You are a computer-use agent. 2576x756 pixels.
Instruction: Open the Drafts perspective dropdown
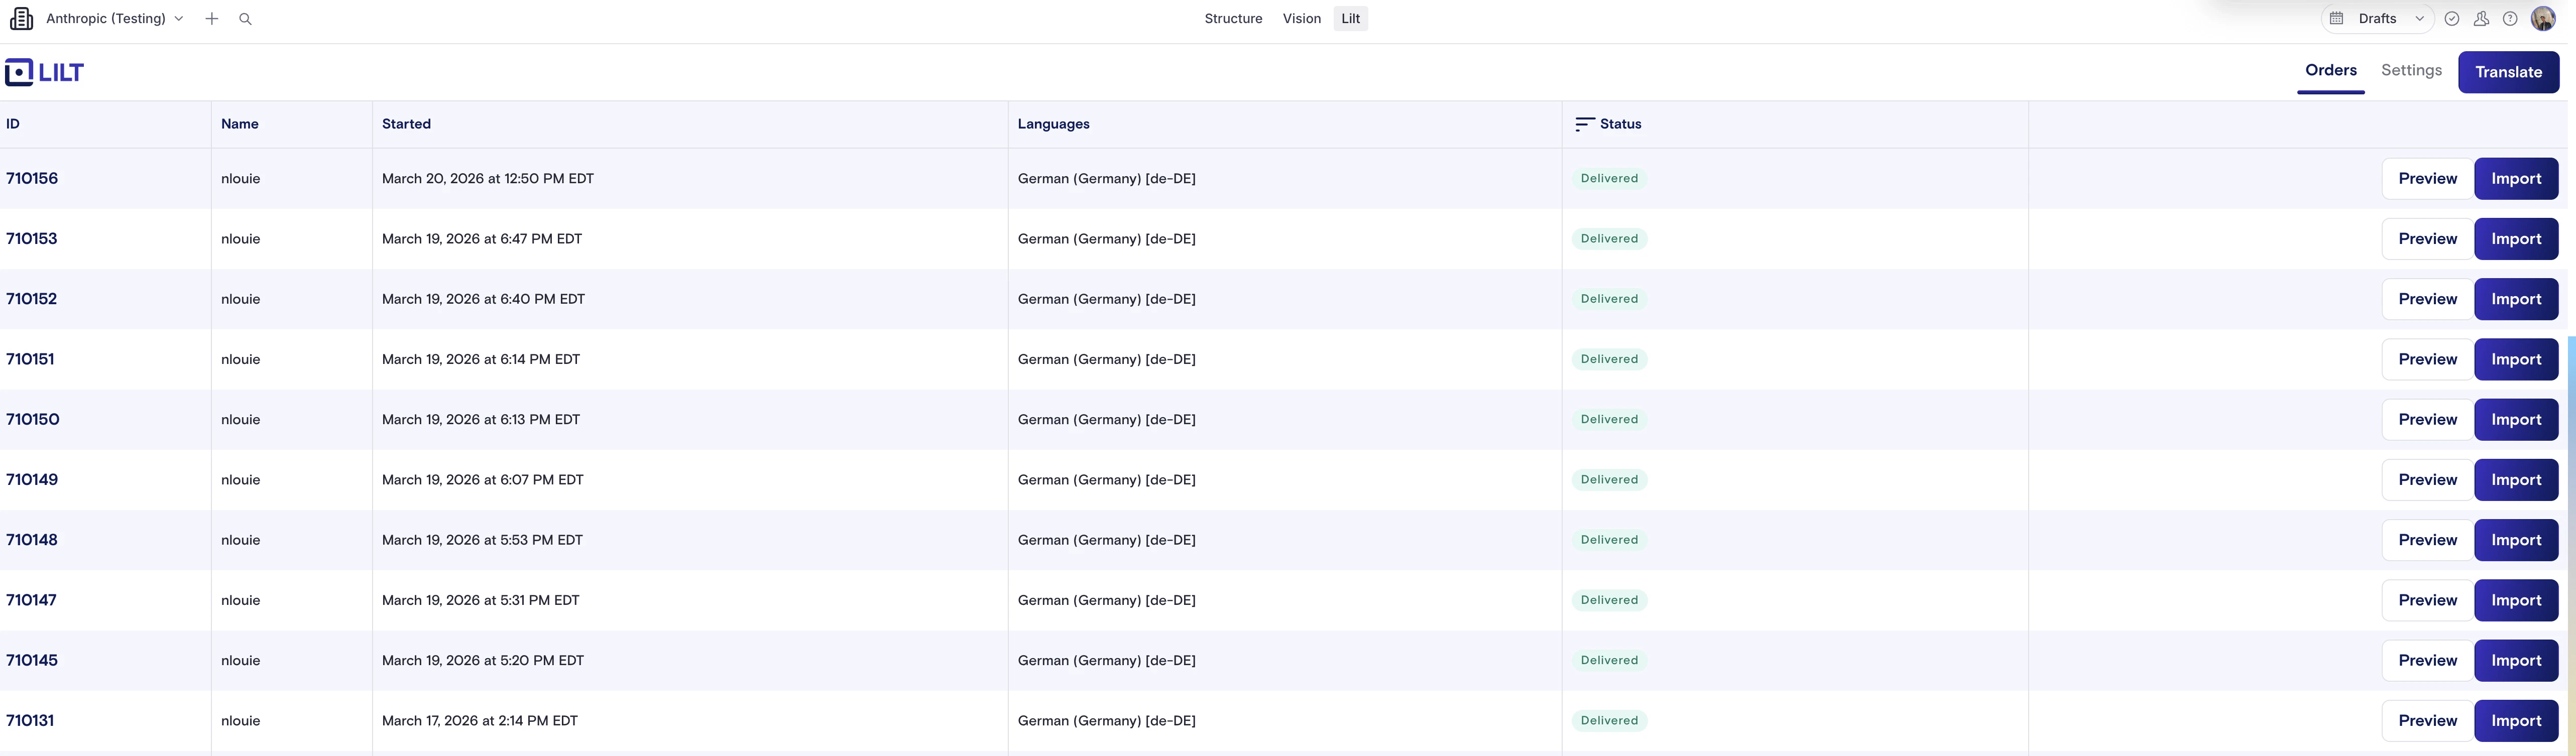click(2419, 19)
